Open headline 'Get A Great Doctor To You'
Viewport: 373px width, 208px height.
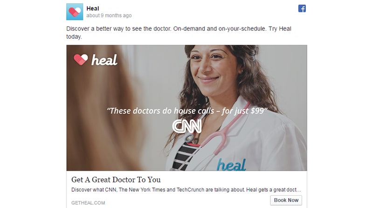pyautogui.click(x=116, y=180)
